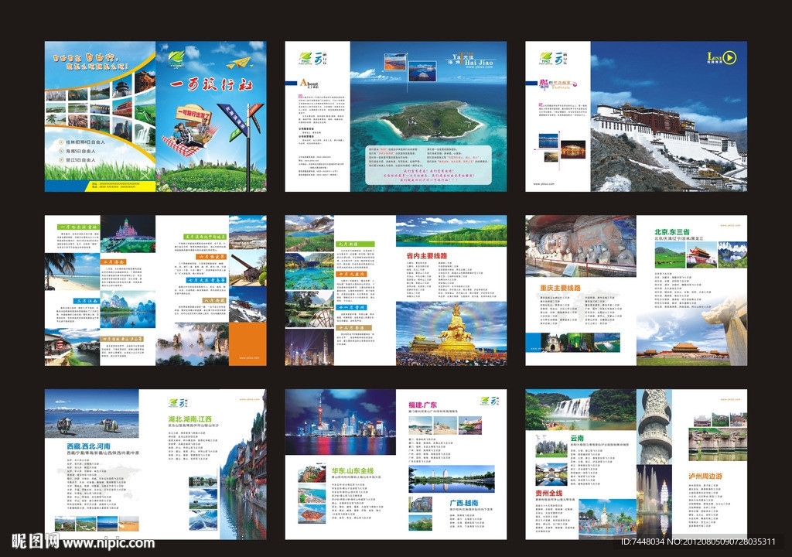Screen dimensions: 792x557
Task: Click the golden Buddha statue photo
Action: (x=451, y=333)
